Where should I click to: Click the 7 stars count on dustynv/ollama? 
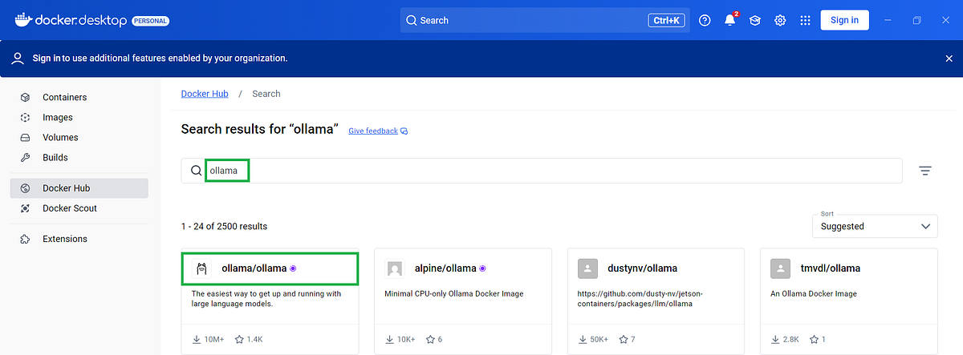coord(628,340)
